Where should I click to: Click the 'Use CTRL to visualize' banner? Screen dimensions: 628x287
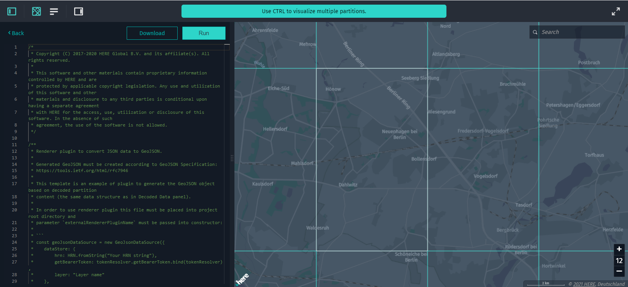tap(314, 11)
